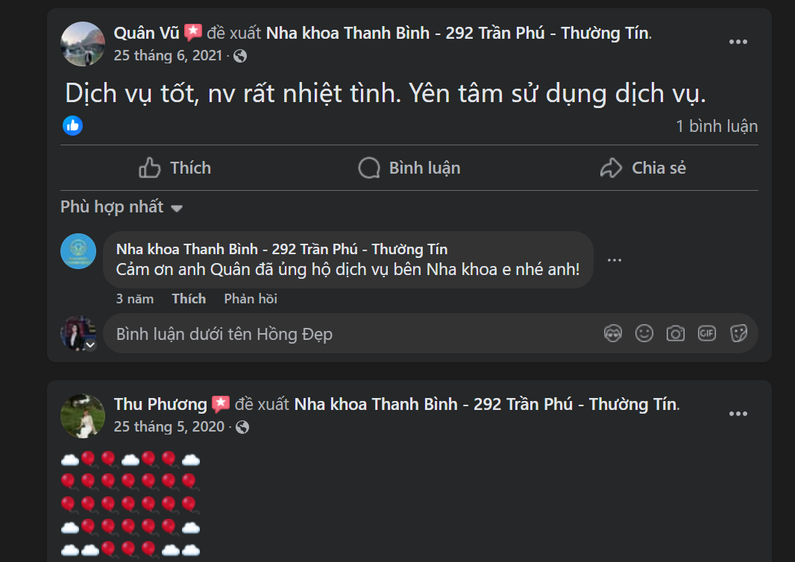Open the three-dot menu on Thu Phương's post
Screen dimensions: 795x562
point(738,413)
